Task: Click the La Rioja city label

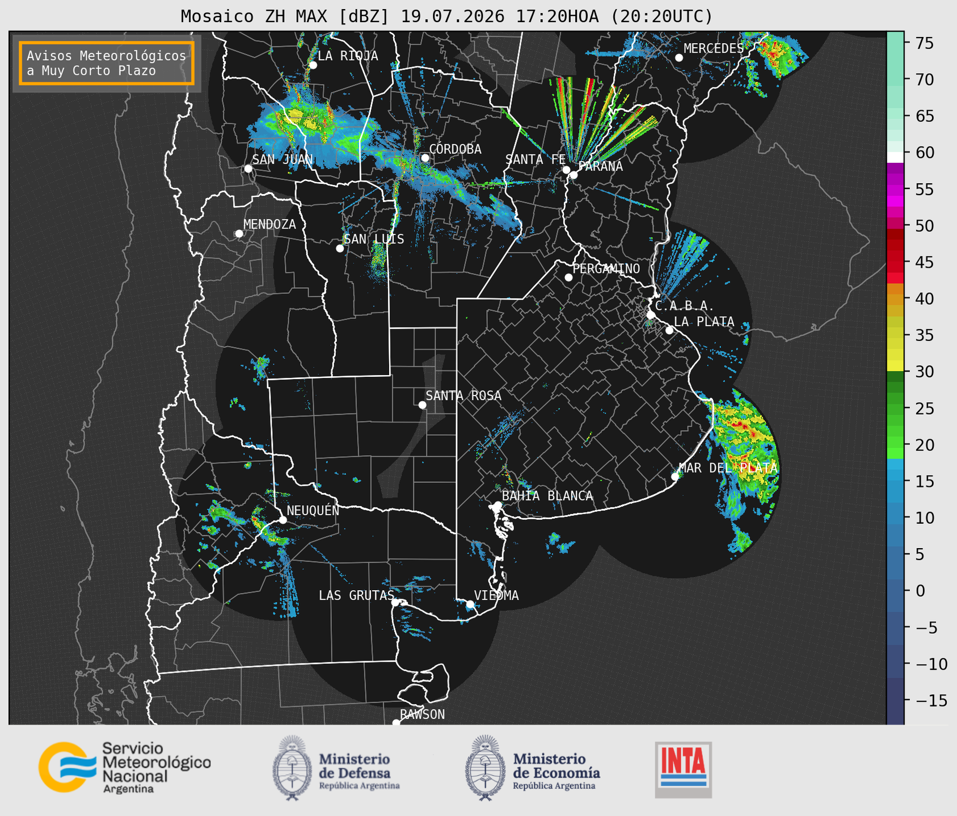Action: (348, 56)
